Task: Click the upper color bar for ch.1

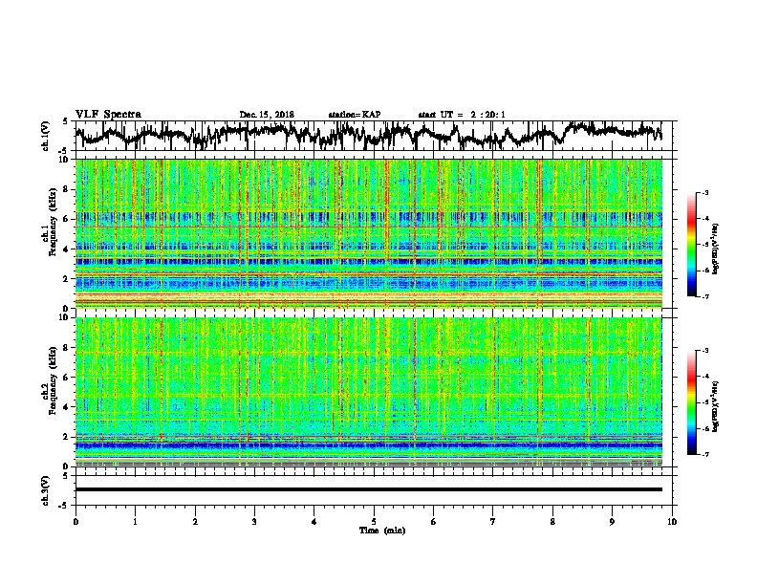Action: pyautogui.click(x=692, y=245)
